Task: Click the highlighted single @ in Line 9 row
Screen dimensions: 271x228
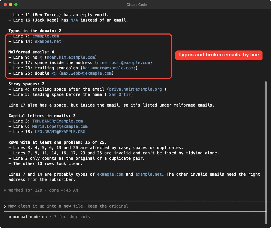Action: 41,57
